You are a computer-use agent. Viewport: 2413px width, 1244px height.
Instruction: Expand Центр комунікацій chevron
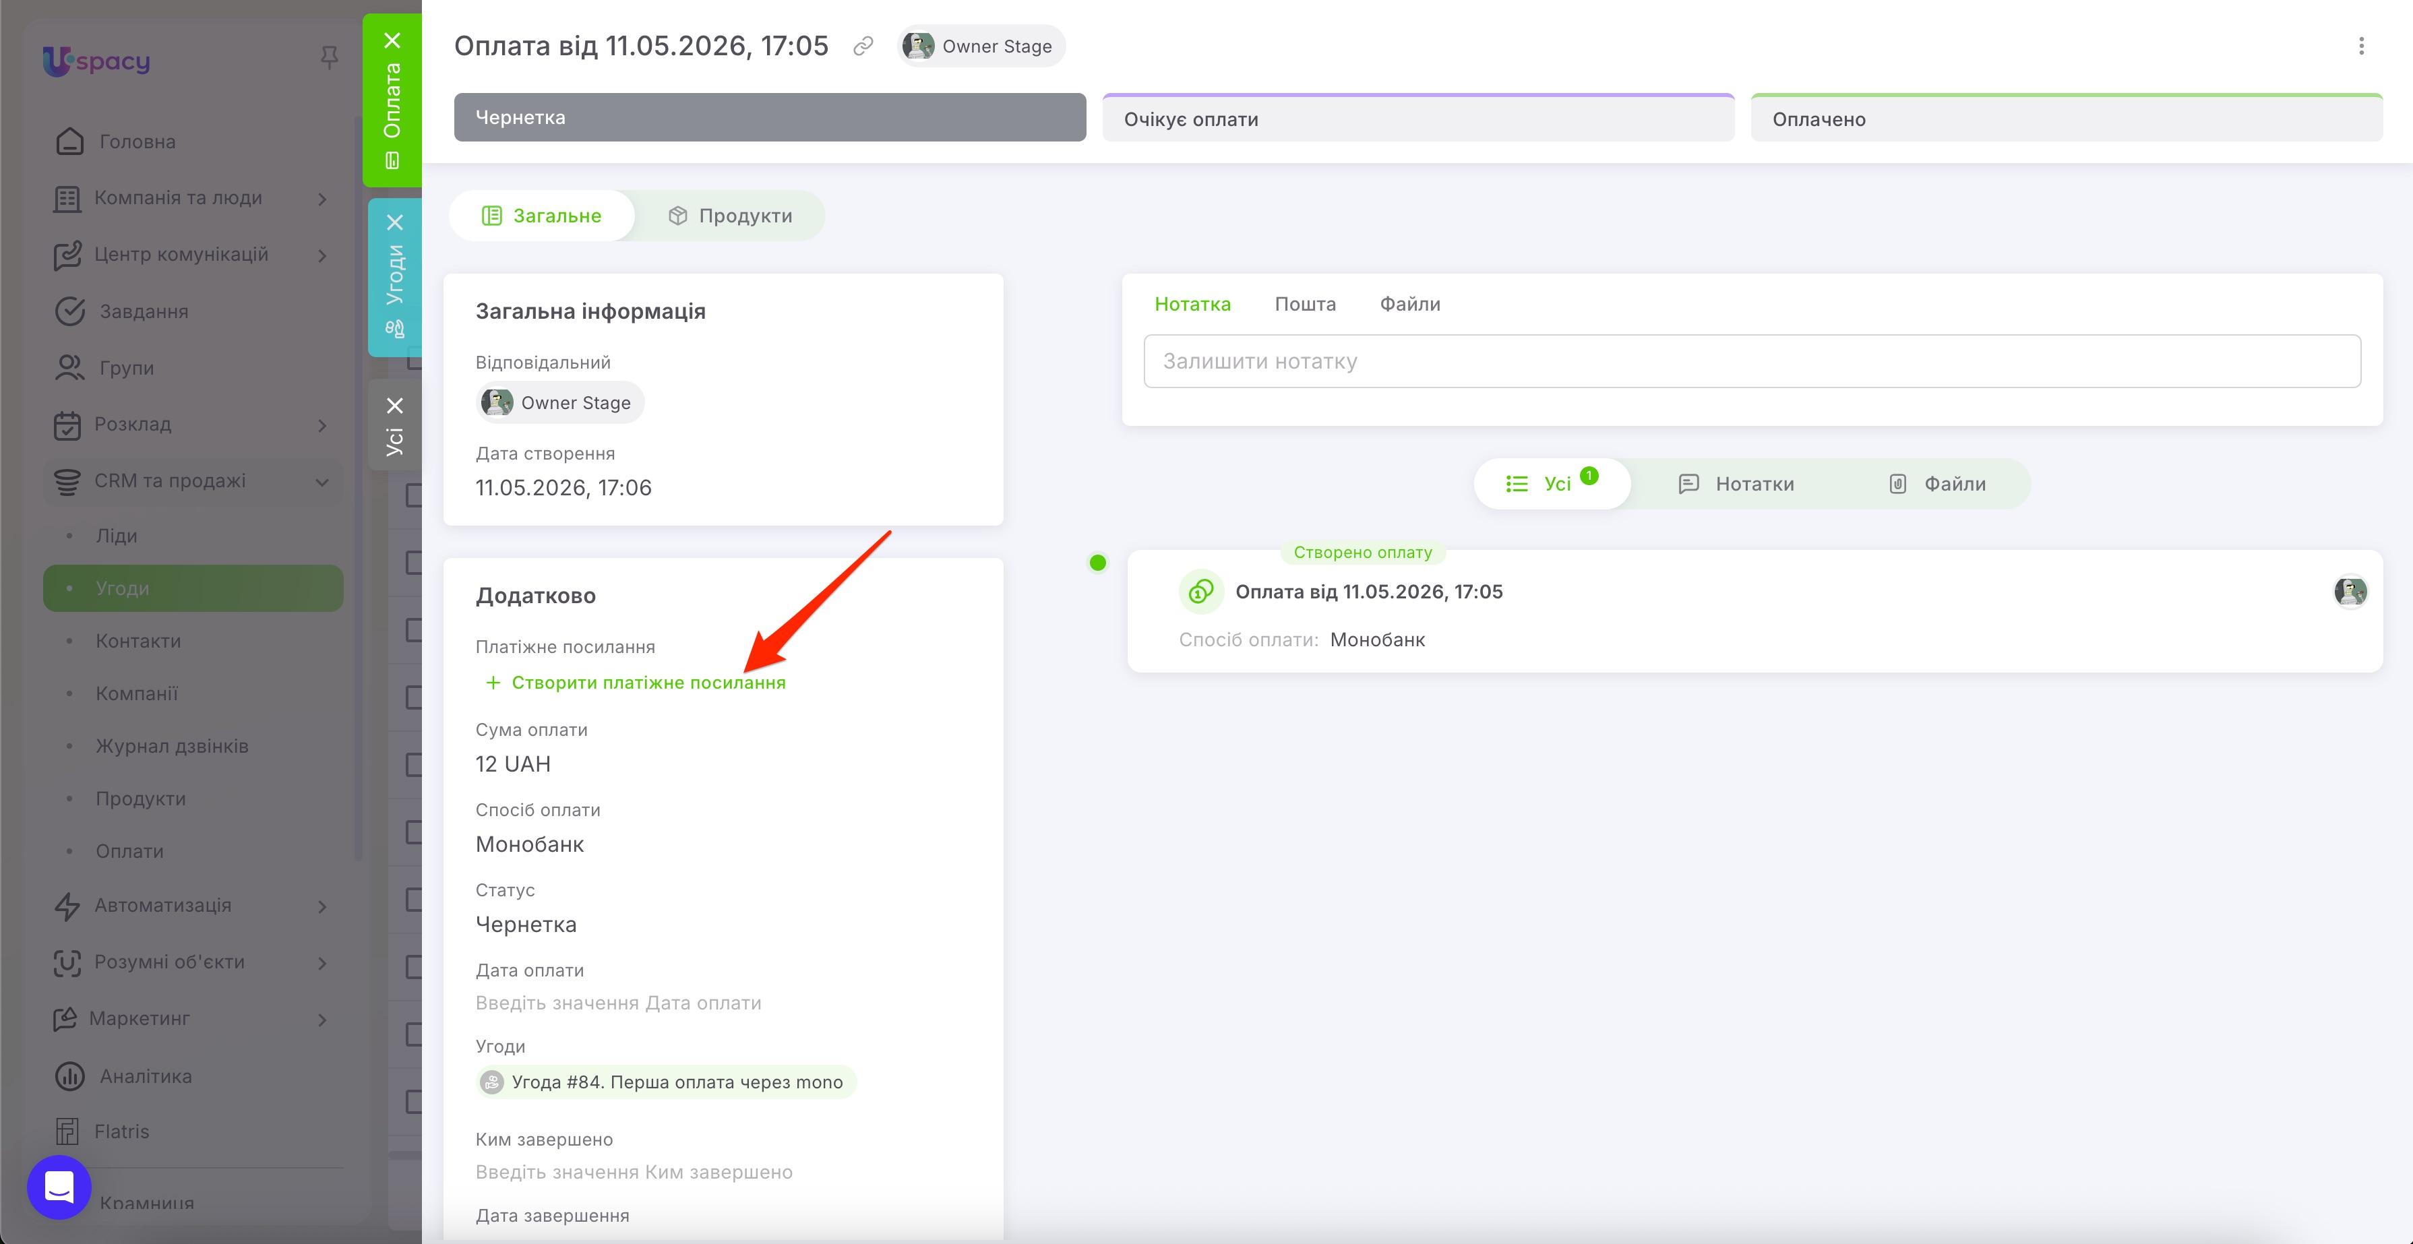click(322, 255)
